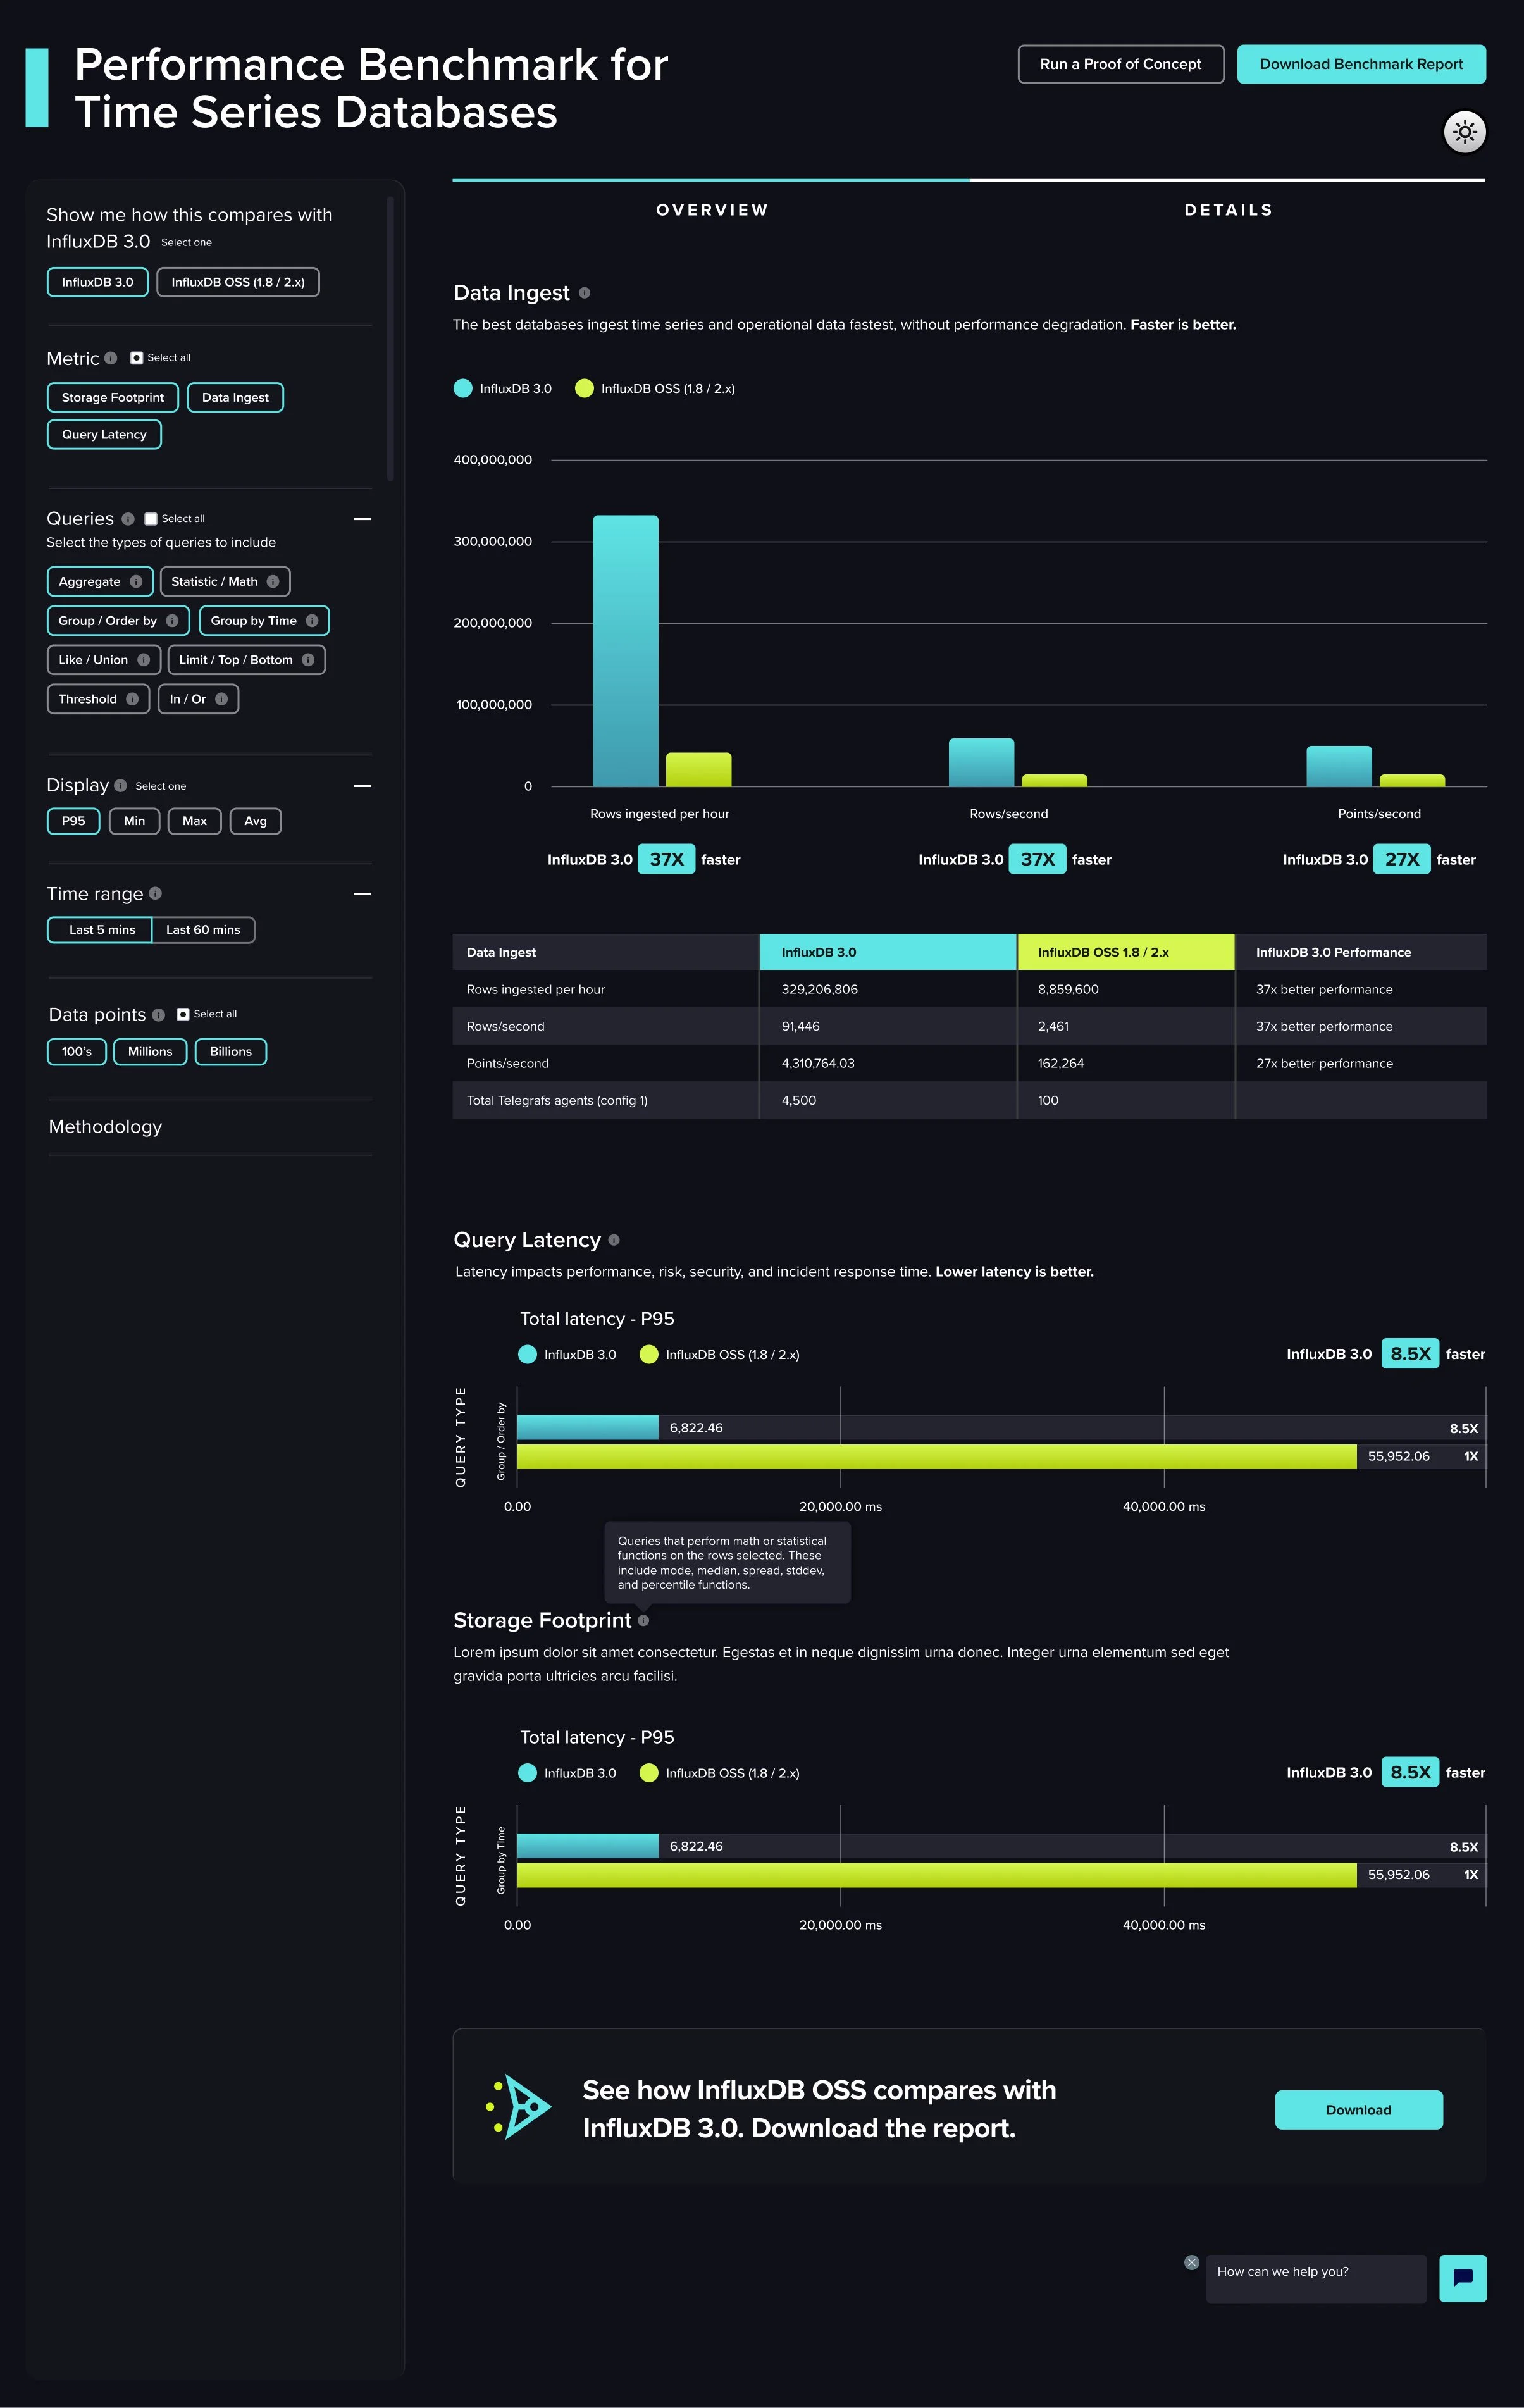
Task: Click info icon on Aggregate query chip
Action: (136, 581)
